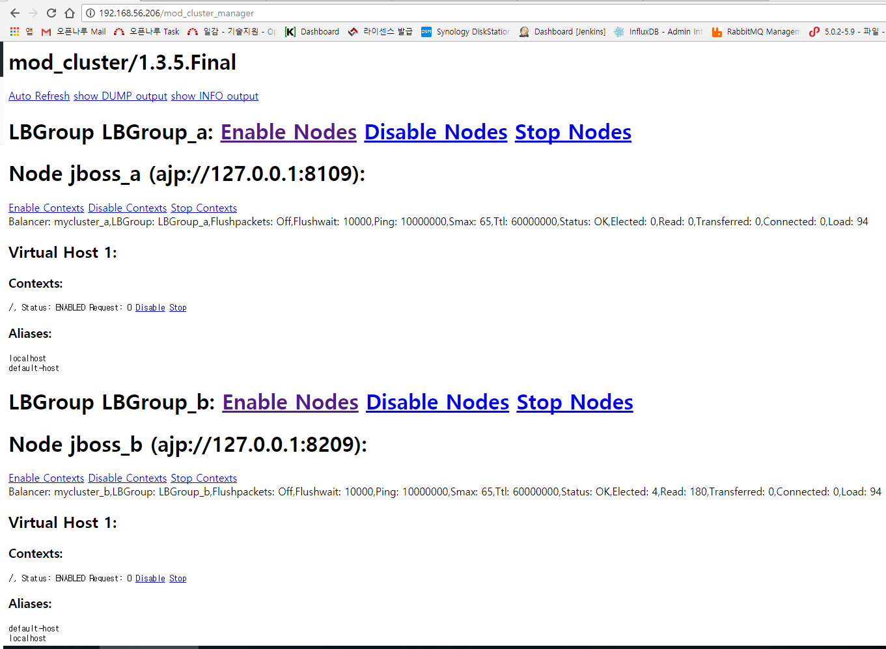
Task: Enable Auto Refresh on the manager page
Action: (39, 96)
